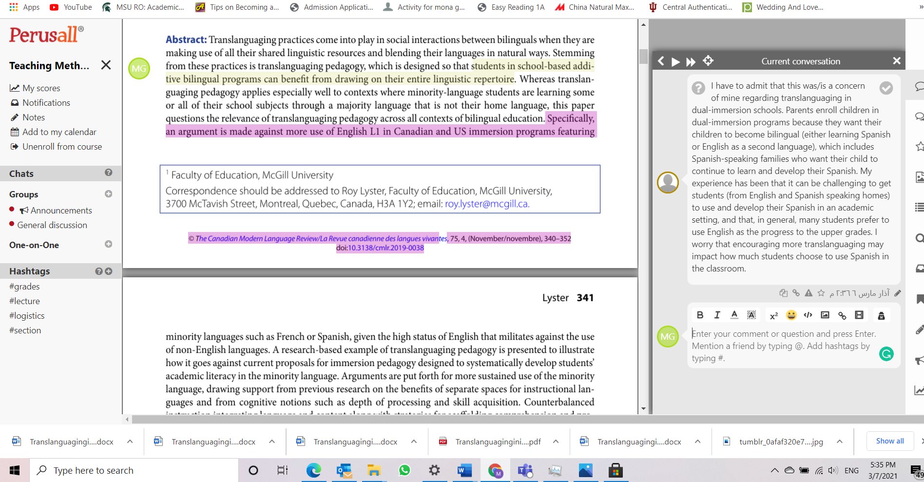Viewport: 924px width, 482px height.
Task: Add a new hashtag with plus icon
Action: (108, 271)
